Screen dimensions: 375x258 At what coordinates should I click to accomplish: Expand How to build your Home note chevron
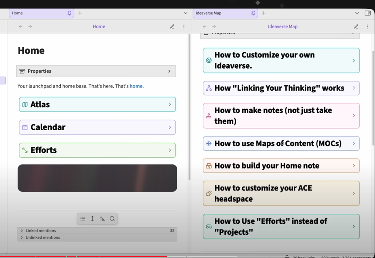354,166
